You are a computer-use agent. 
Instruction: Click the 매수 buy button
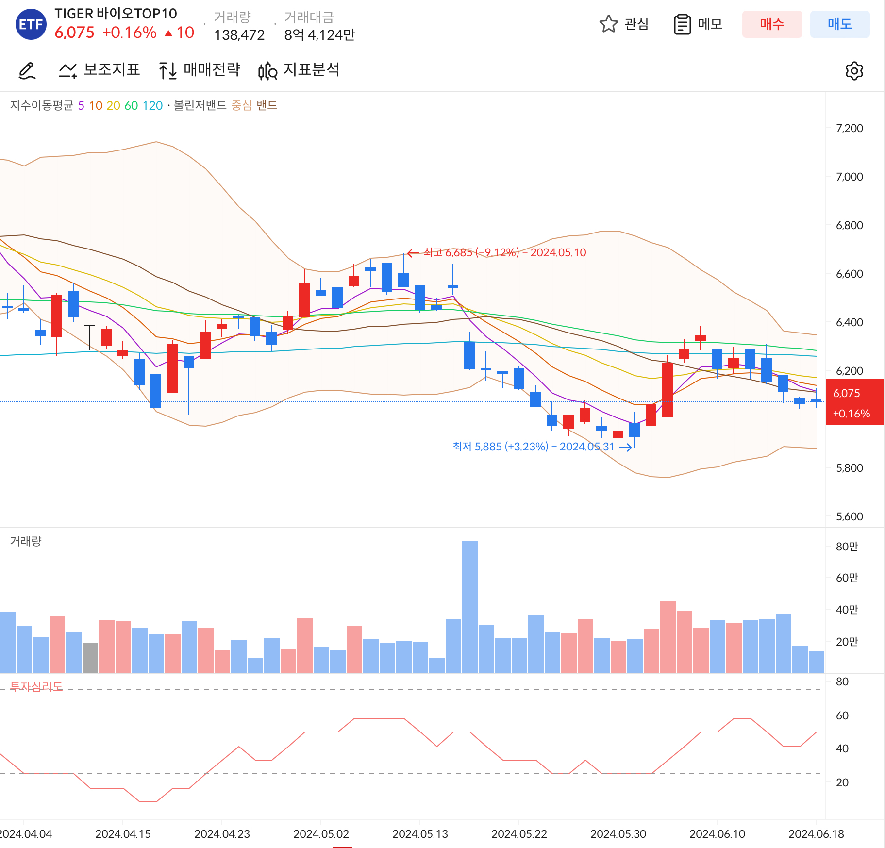772,24
